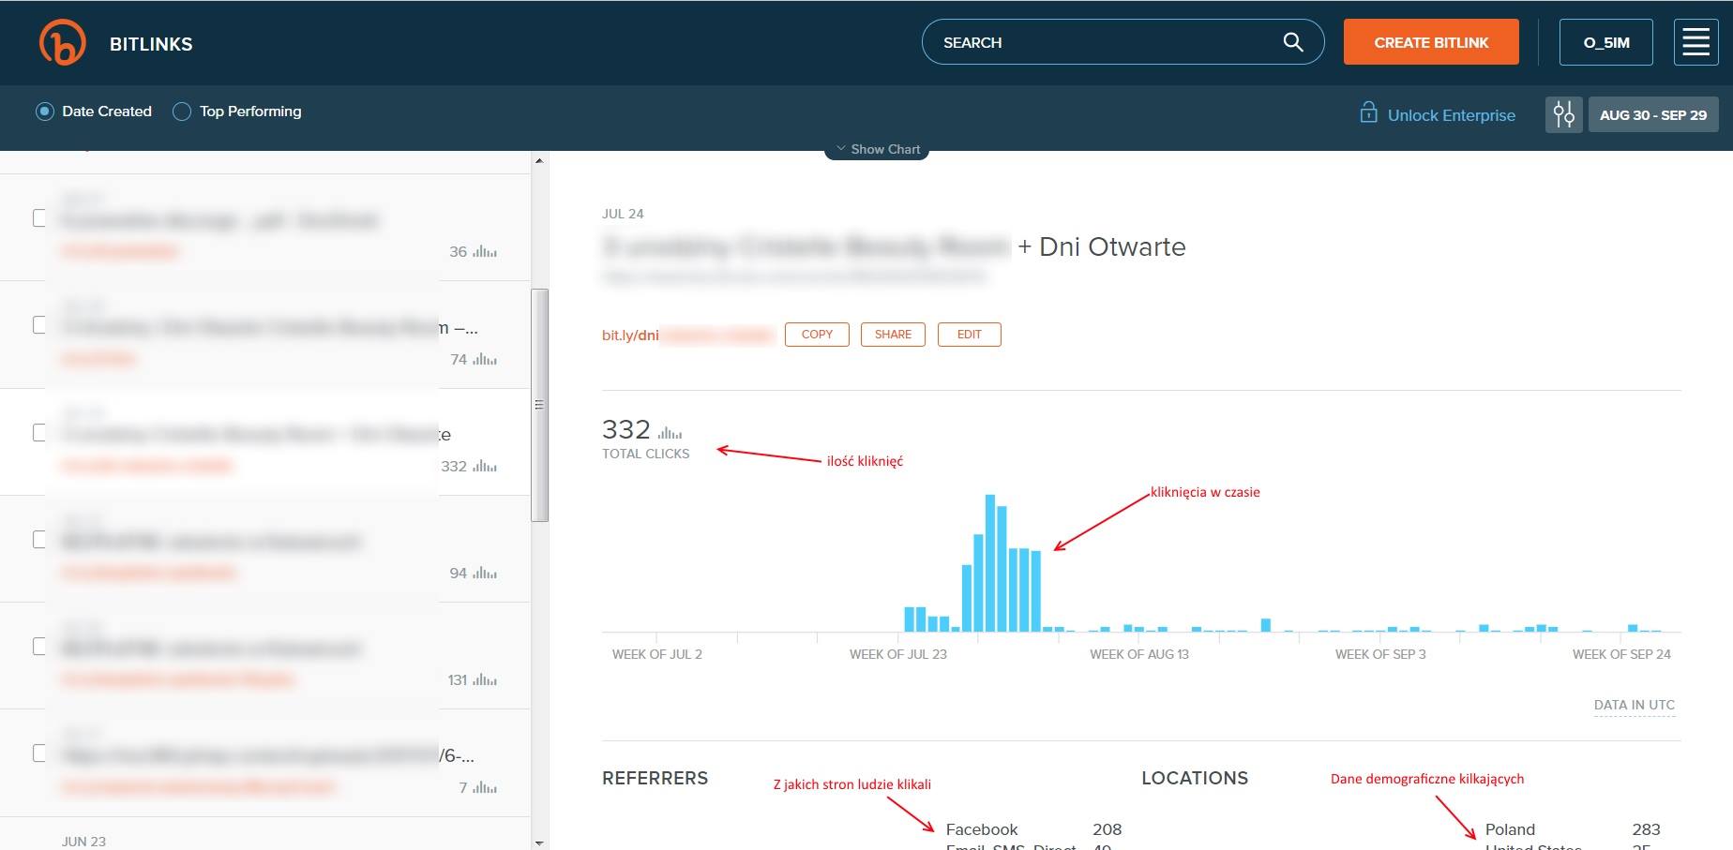Click the CREATE BITLINK button
1733x850 pixels.
(1431, 42)
